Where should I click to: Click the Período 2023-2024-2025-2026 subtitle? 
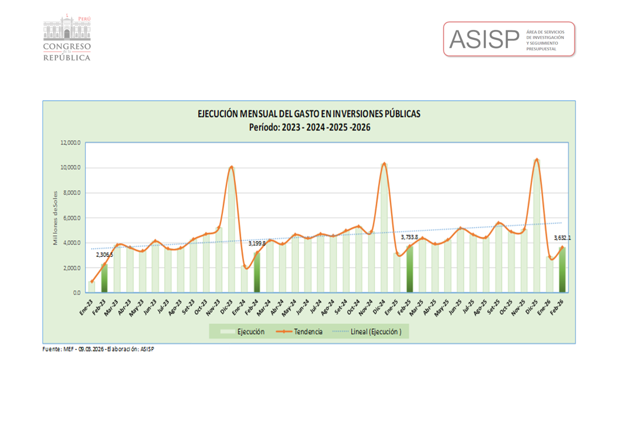tap(309, 127)
